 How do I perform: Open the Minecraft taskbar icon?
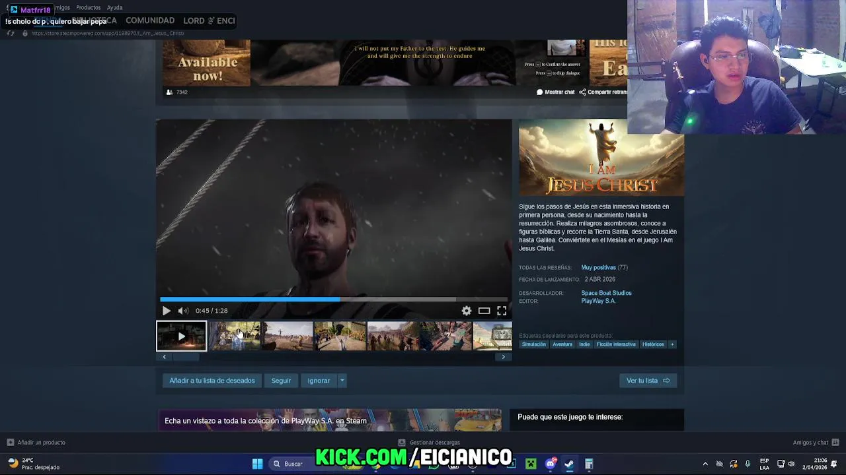tap(531, 464)
